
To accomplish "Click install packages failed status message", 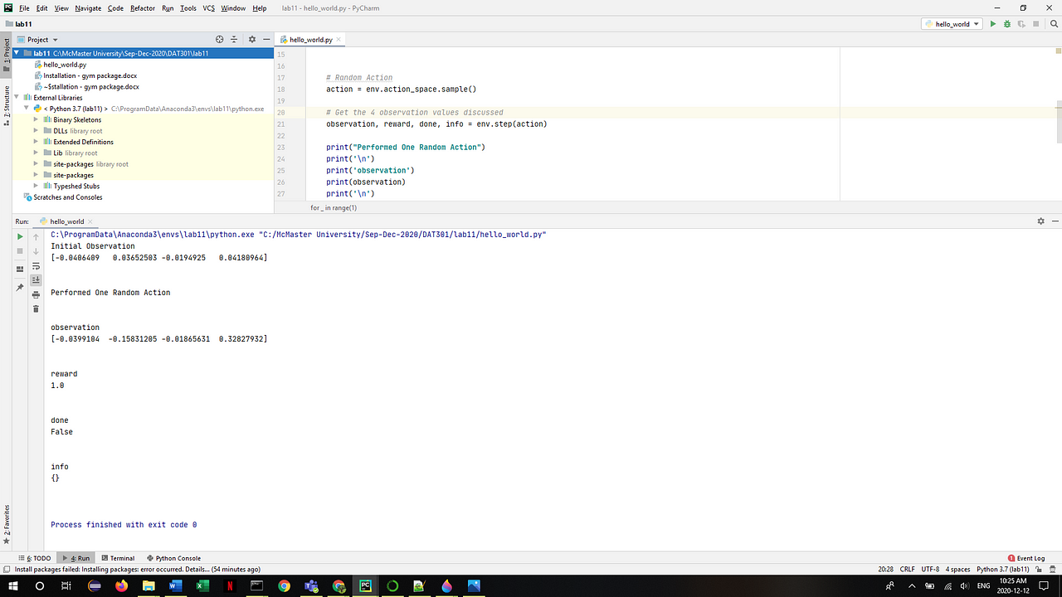I will point(138,569).
